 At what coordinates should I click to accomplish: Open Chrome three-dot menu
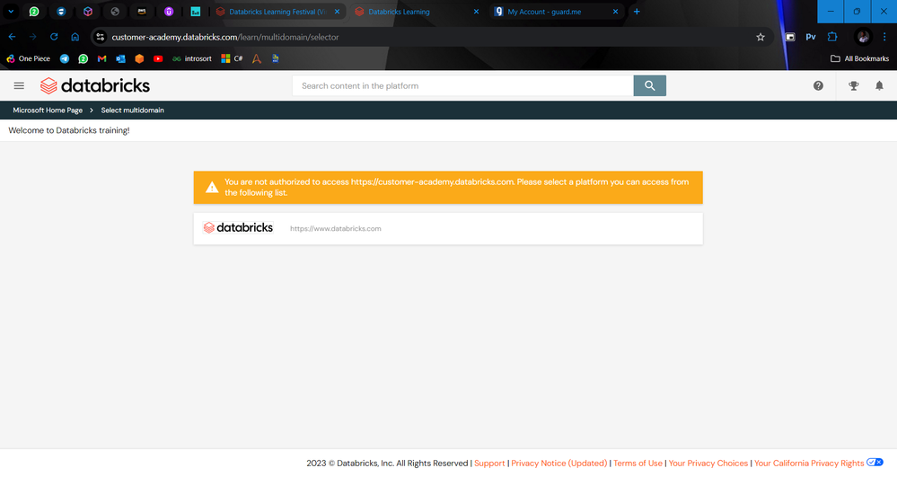[884, 37]
